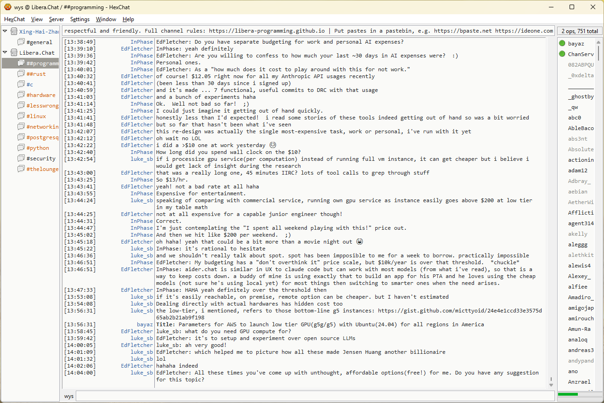Click the #python channel icon

tap(21, 148)
